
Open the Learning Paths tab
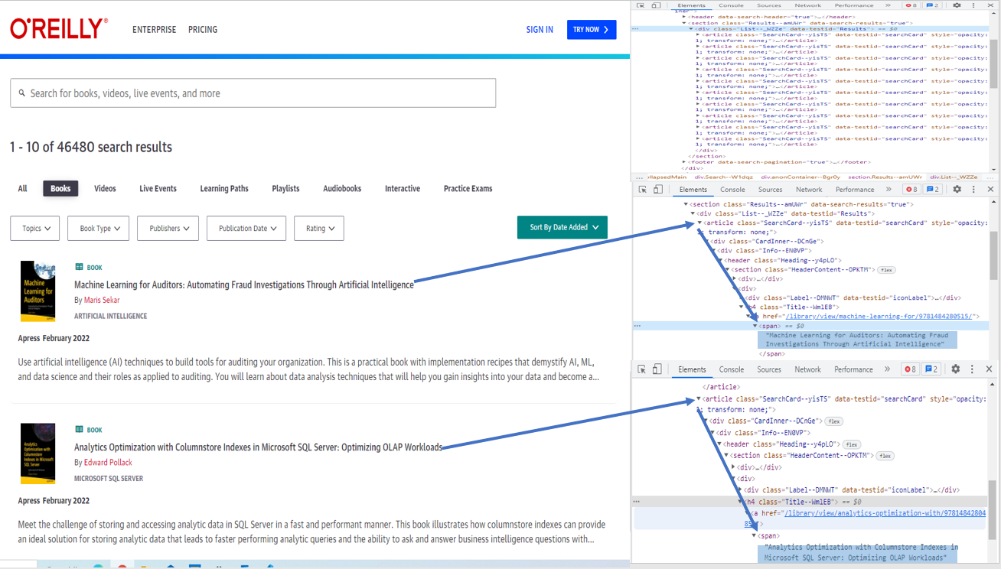click(224, 188)
